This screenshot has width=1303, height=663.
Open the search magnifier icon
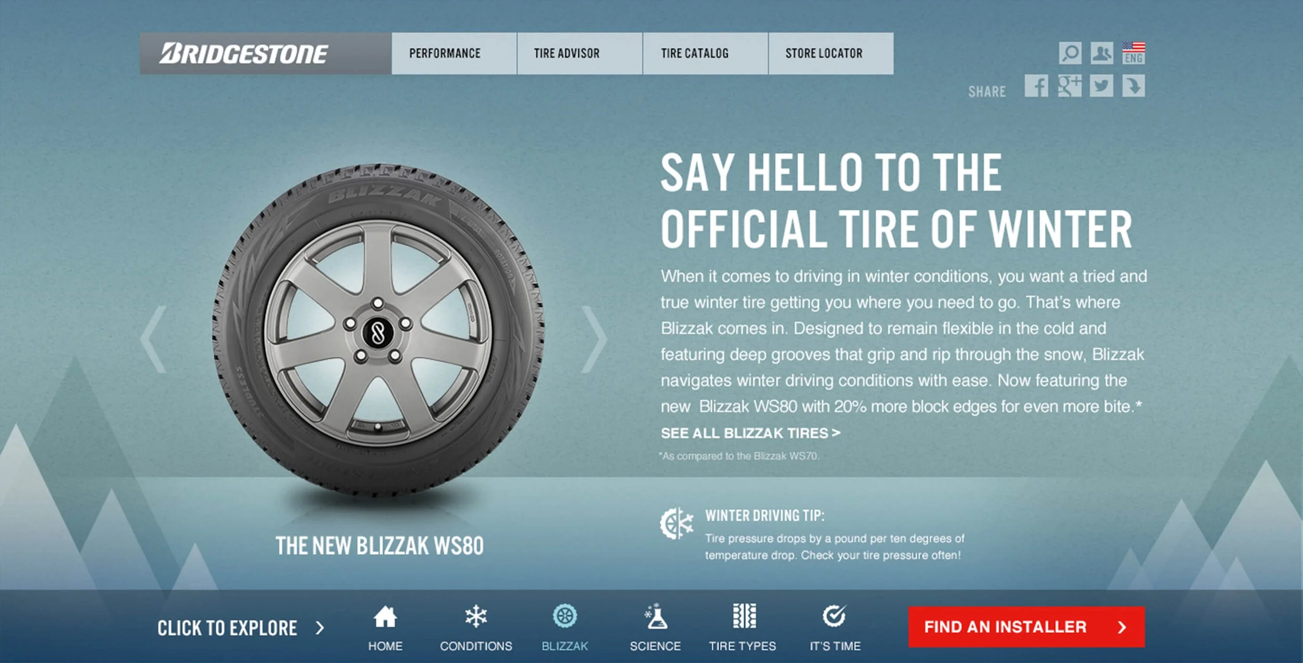[1070, 53]
